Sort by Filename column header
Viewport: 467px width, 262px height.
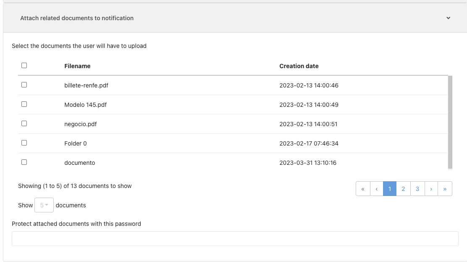[x=77, y=66]
